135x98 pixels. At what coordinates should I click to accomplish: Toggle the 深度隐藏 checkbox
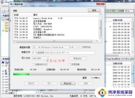coord(69,64)
